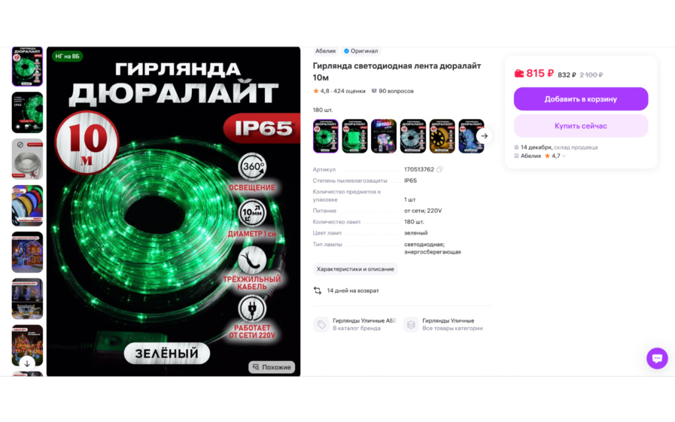Screen dimensions: 675x422
Task: Open the Абелия brand tag
Action: click(x=326, y=51)
